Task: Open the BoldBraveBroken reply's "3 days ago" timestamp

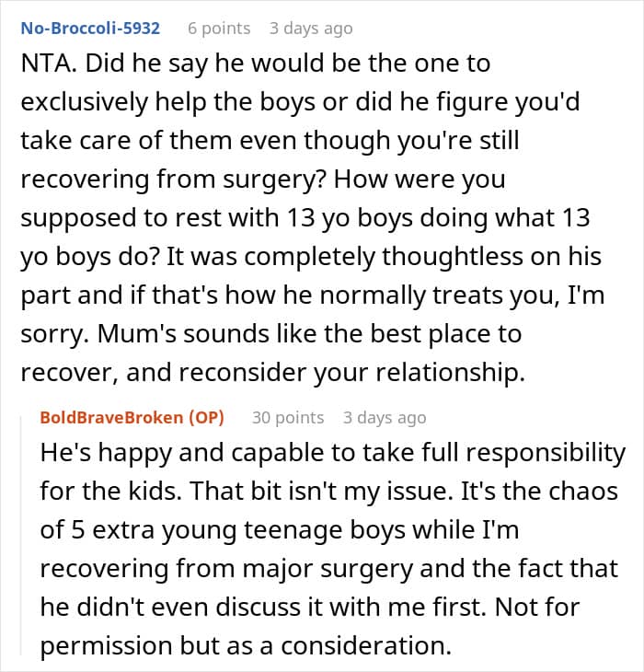Action: pyautogui.click(x=385, y=417)
